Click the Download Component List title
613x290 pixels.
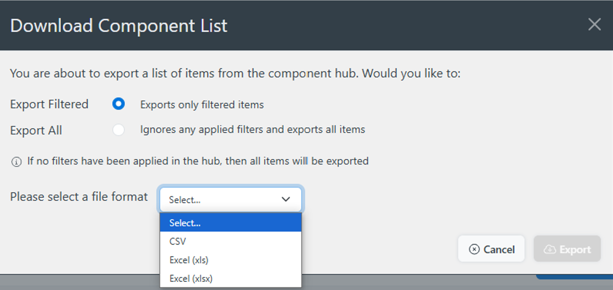119,26
